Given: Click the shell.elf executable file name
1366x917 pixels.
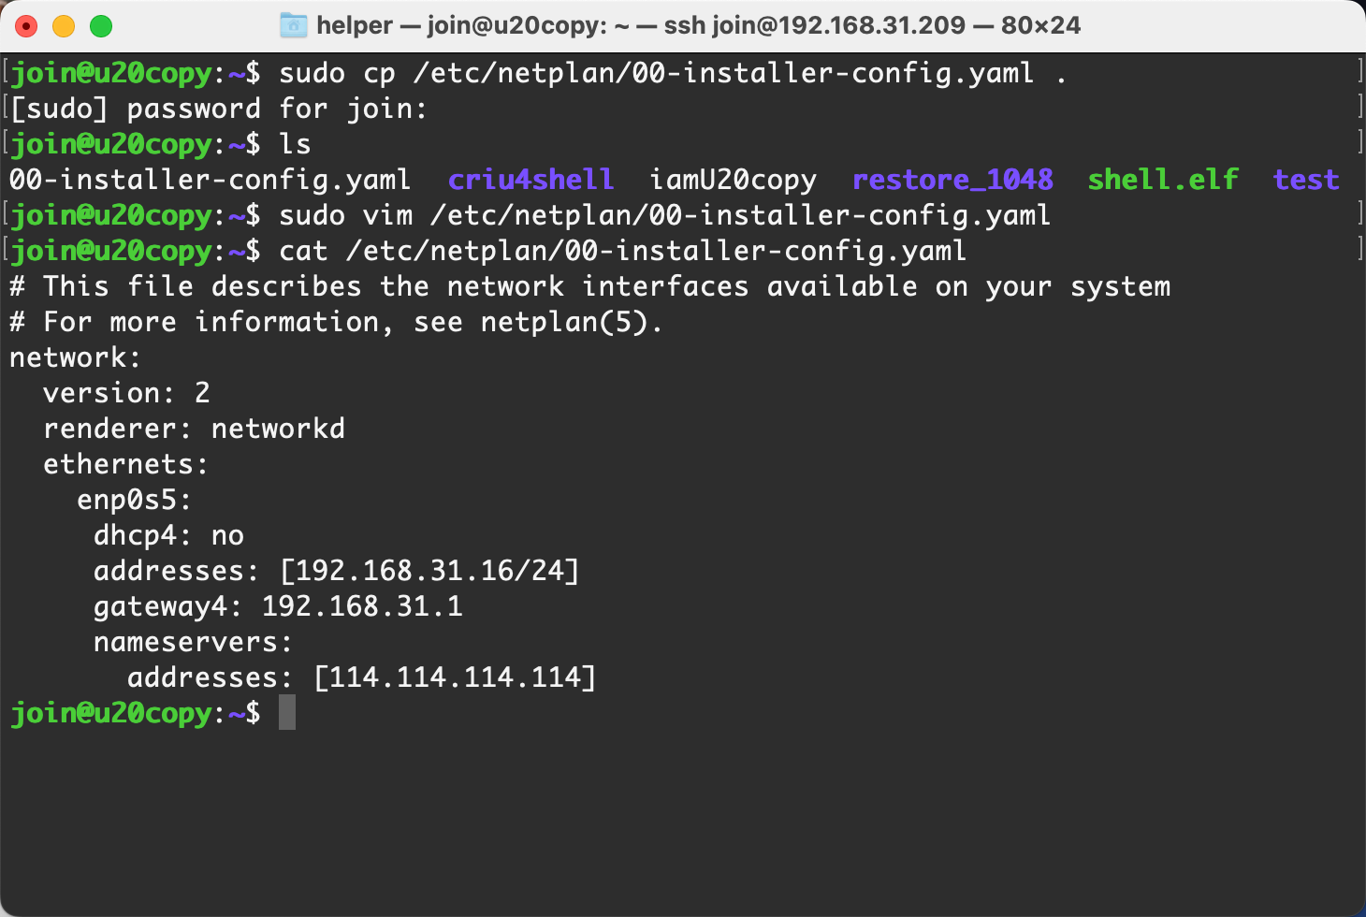Looking at the screenshot, I should [1163, 180].
